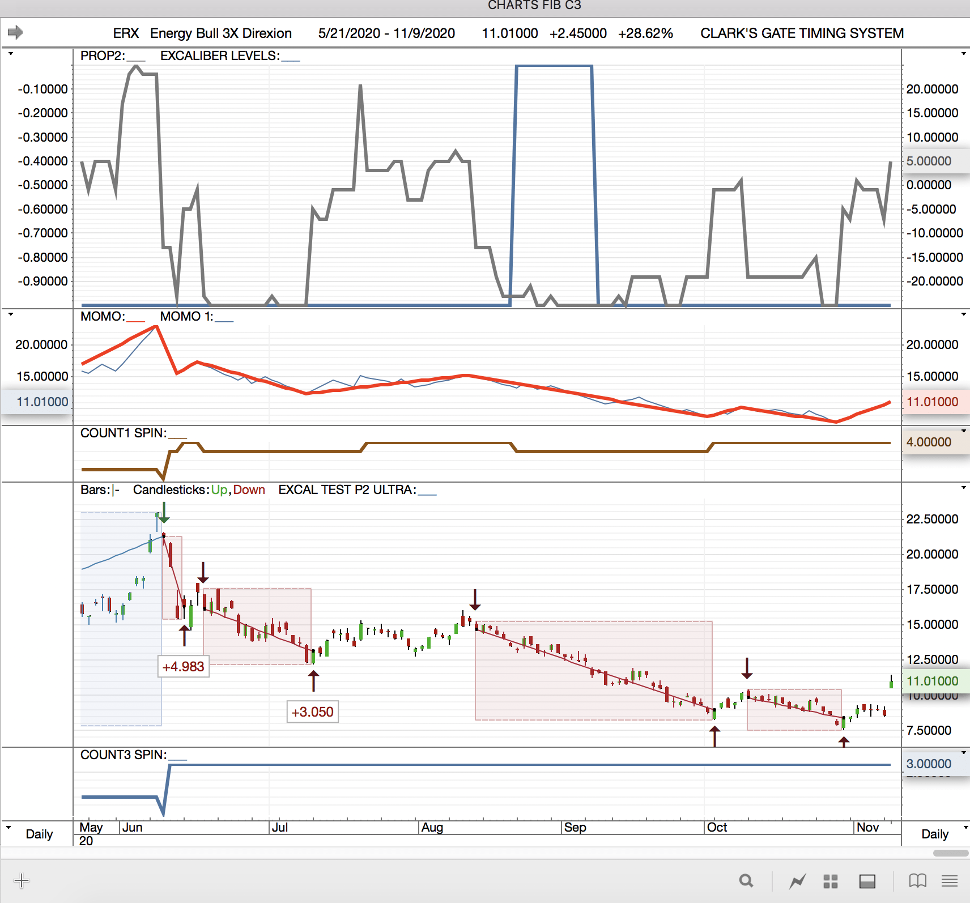Screen dimensions: 970x903
Task: Open the Daily timeframe dropdown at bottom left
Action: 9,828
